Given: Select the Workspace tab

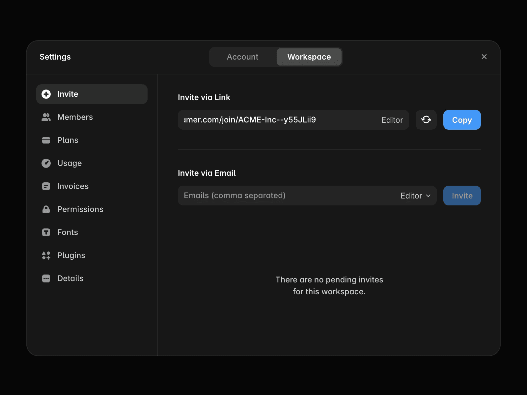Looking at the screenshot, I should click(309, 57).
